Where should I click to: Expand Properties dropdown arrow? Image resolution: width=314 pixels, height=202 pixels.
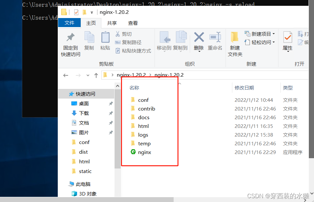288,52
